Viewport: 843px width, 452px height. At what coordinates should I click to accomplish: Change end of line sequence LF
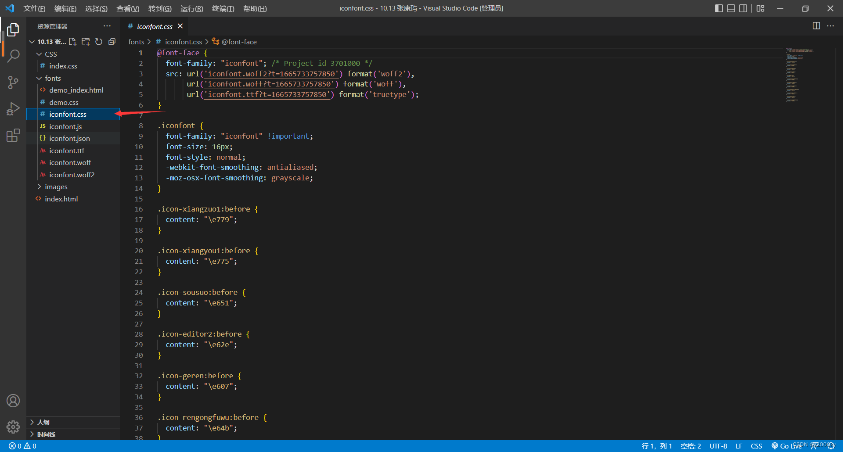click(x=739, y=446)
